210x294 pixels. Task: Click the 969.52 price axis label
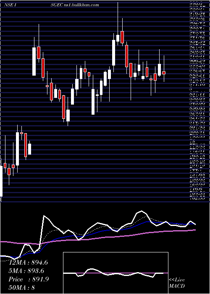coord(197,18)
